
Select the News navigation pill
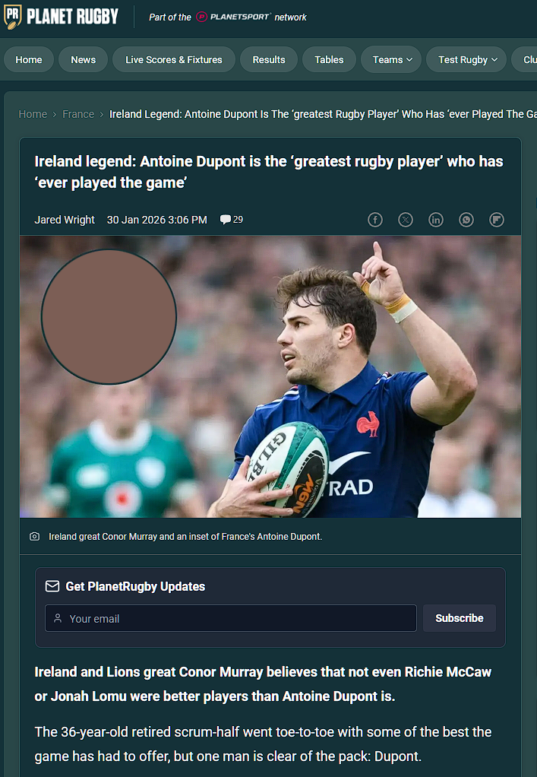(83, 59)
